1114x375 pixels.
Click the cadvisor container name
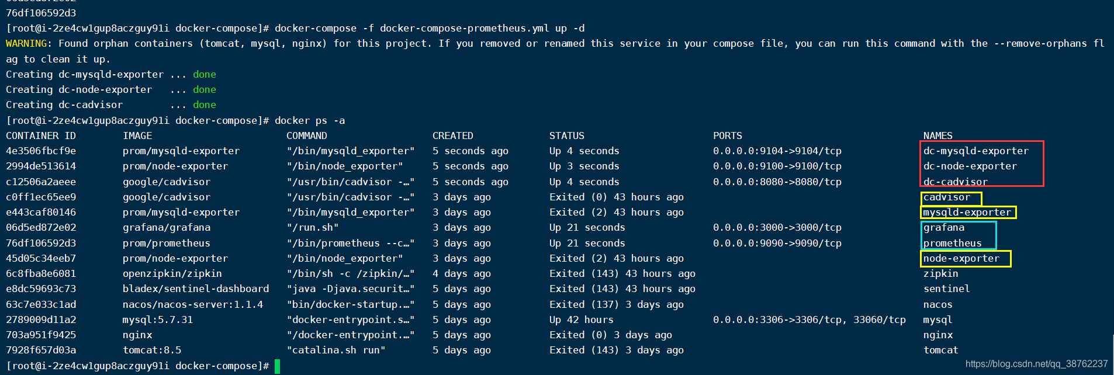pyautogui.click(x=947, y=197)
